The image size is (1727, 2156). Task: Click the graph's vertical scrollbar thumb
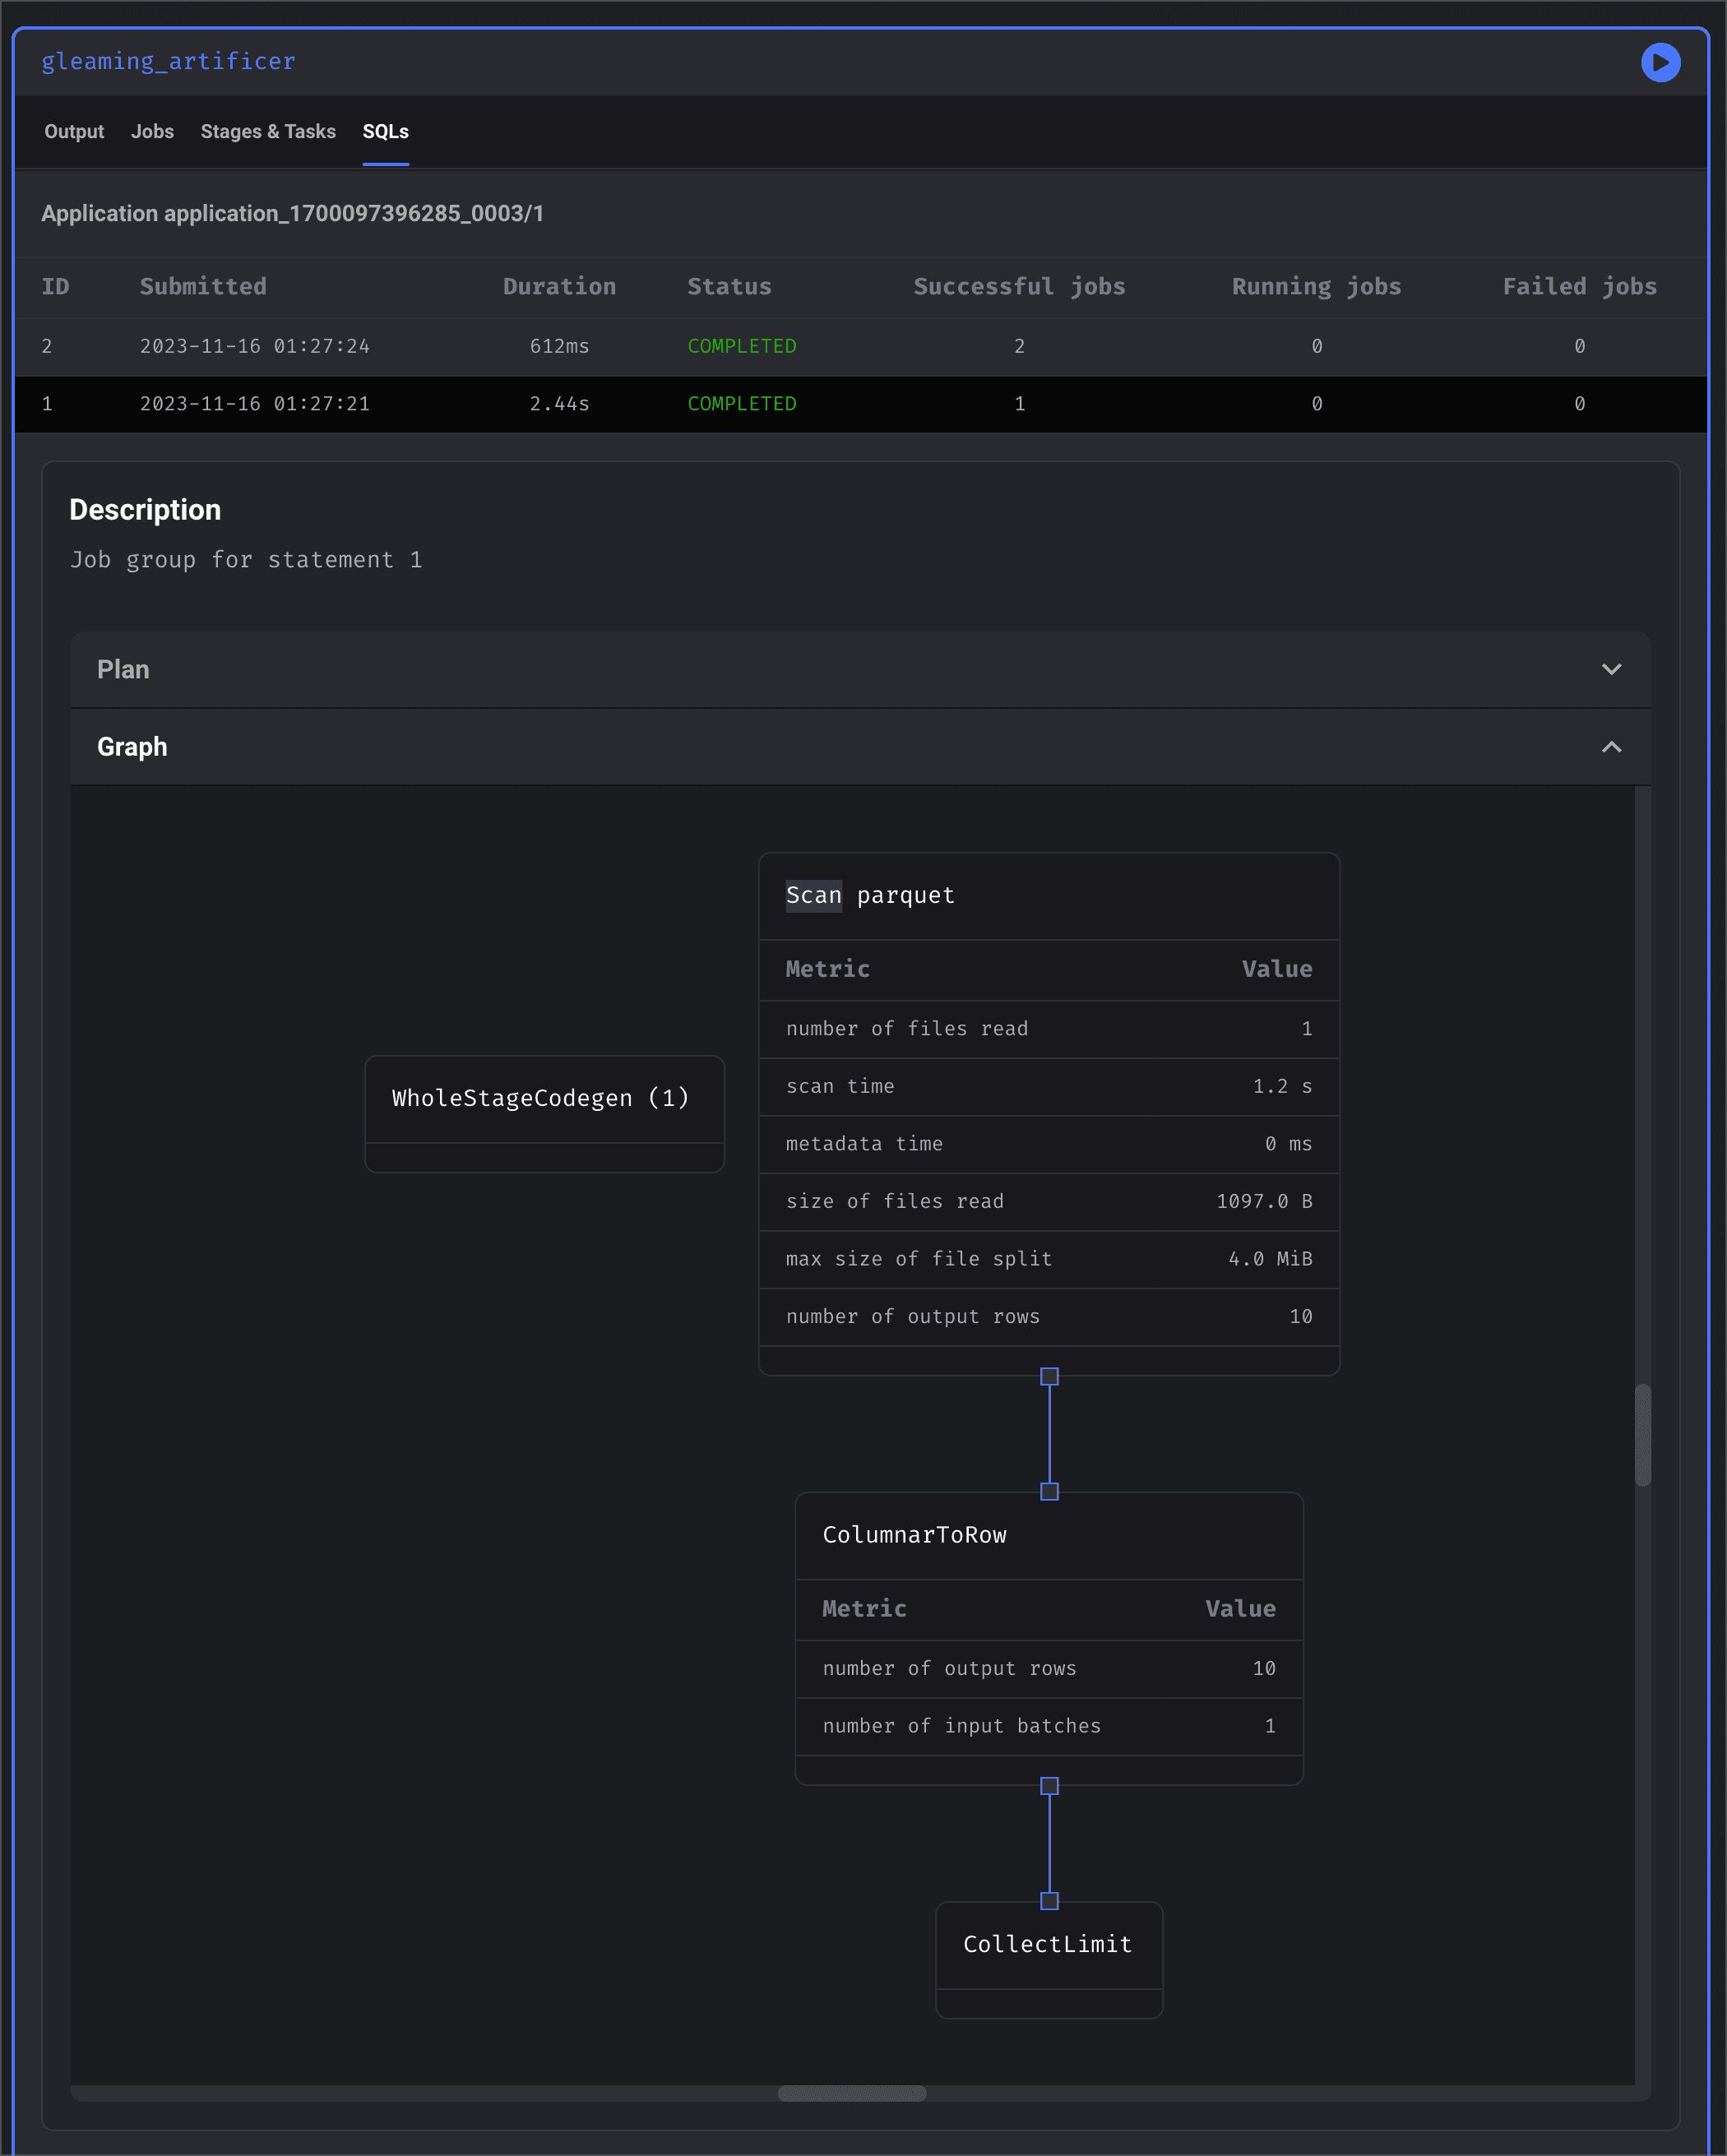pos(1642,1435)
